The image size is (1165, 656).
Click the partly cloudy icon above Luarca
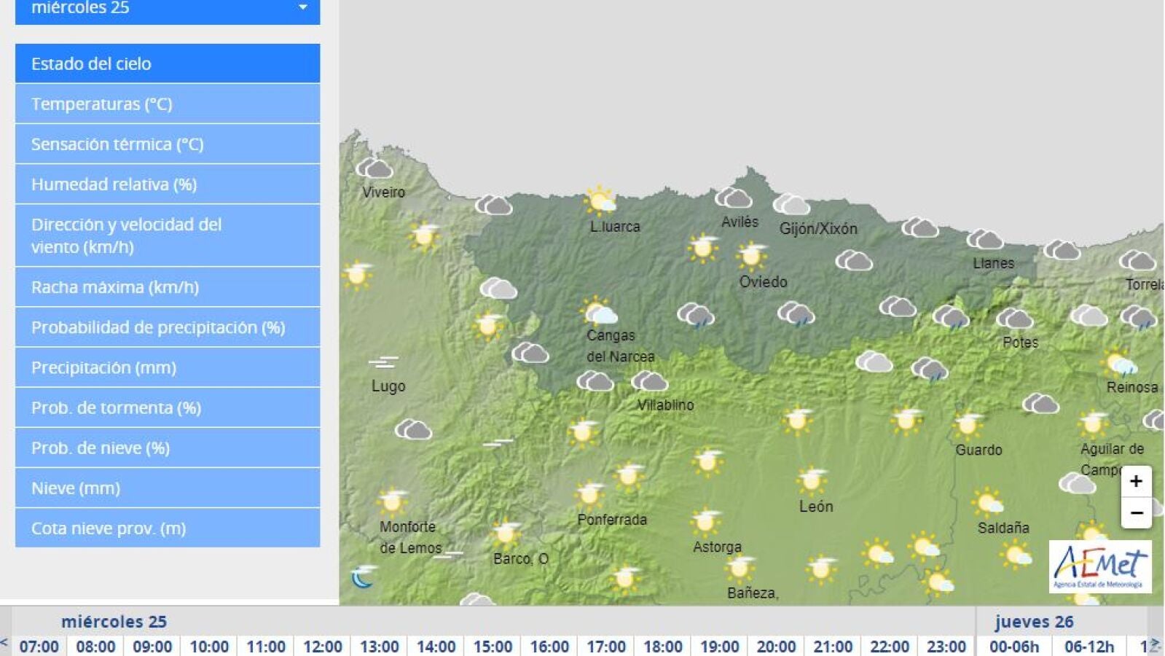(600, 200)
